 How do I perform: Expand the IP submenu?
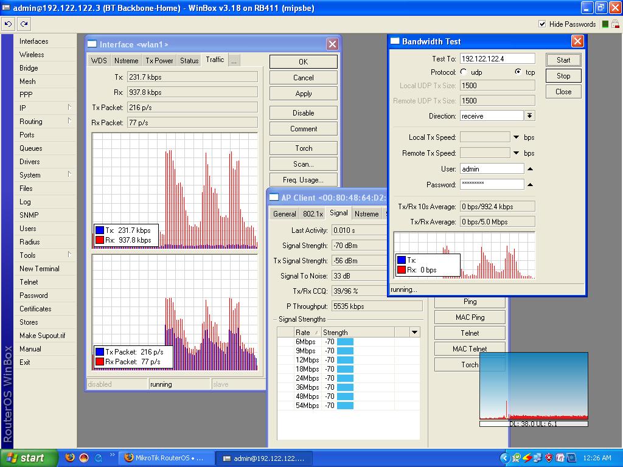point(69,107)
